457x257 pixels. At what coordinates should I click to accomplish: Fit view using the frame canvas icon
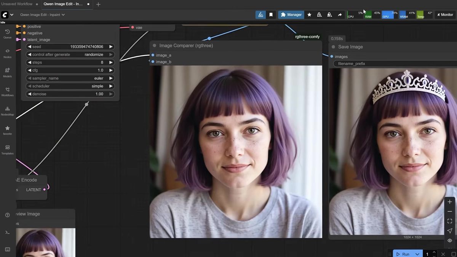450,221
